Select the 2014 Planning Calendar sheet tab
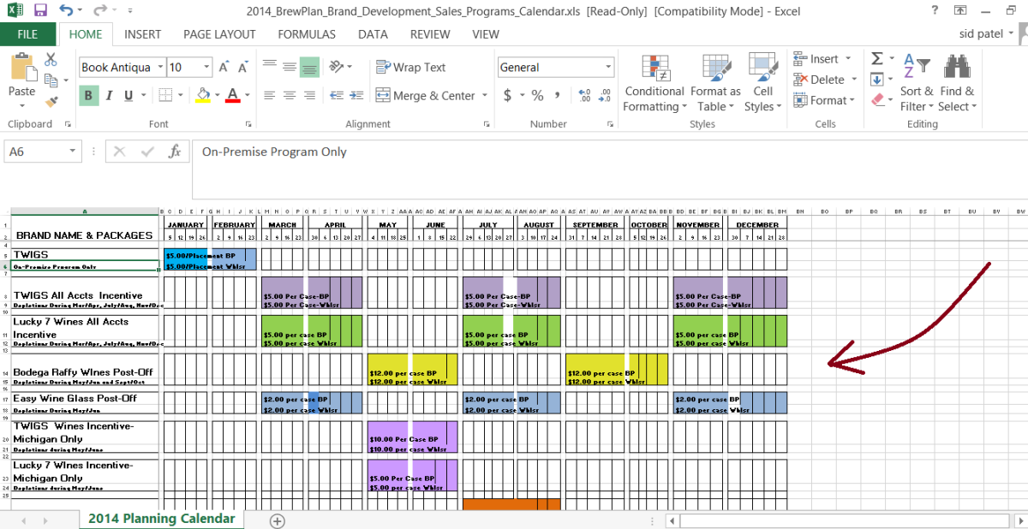 click(x=161, y=518)
